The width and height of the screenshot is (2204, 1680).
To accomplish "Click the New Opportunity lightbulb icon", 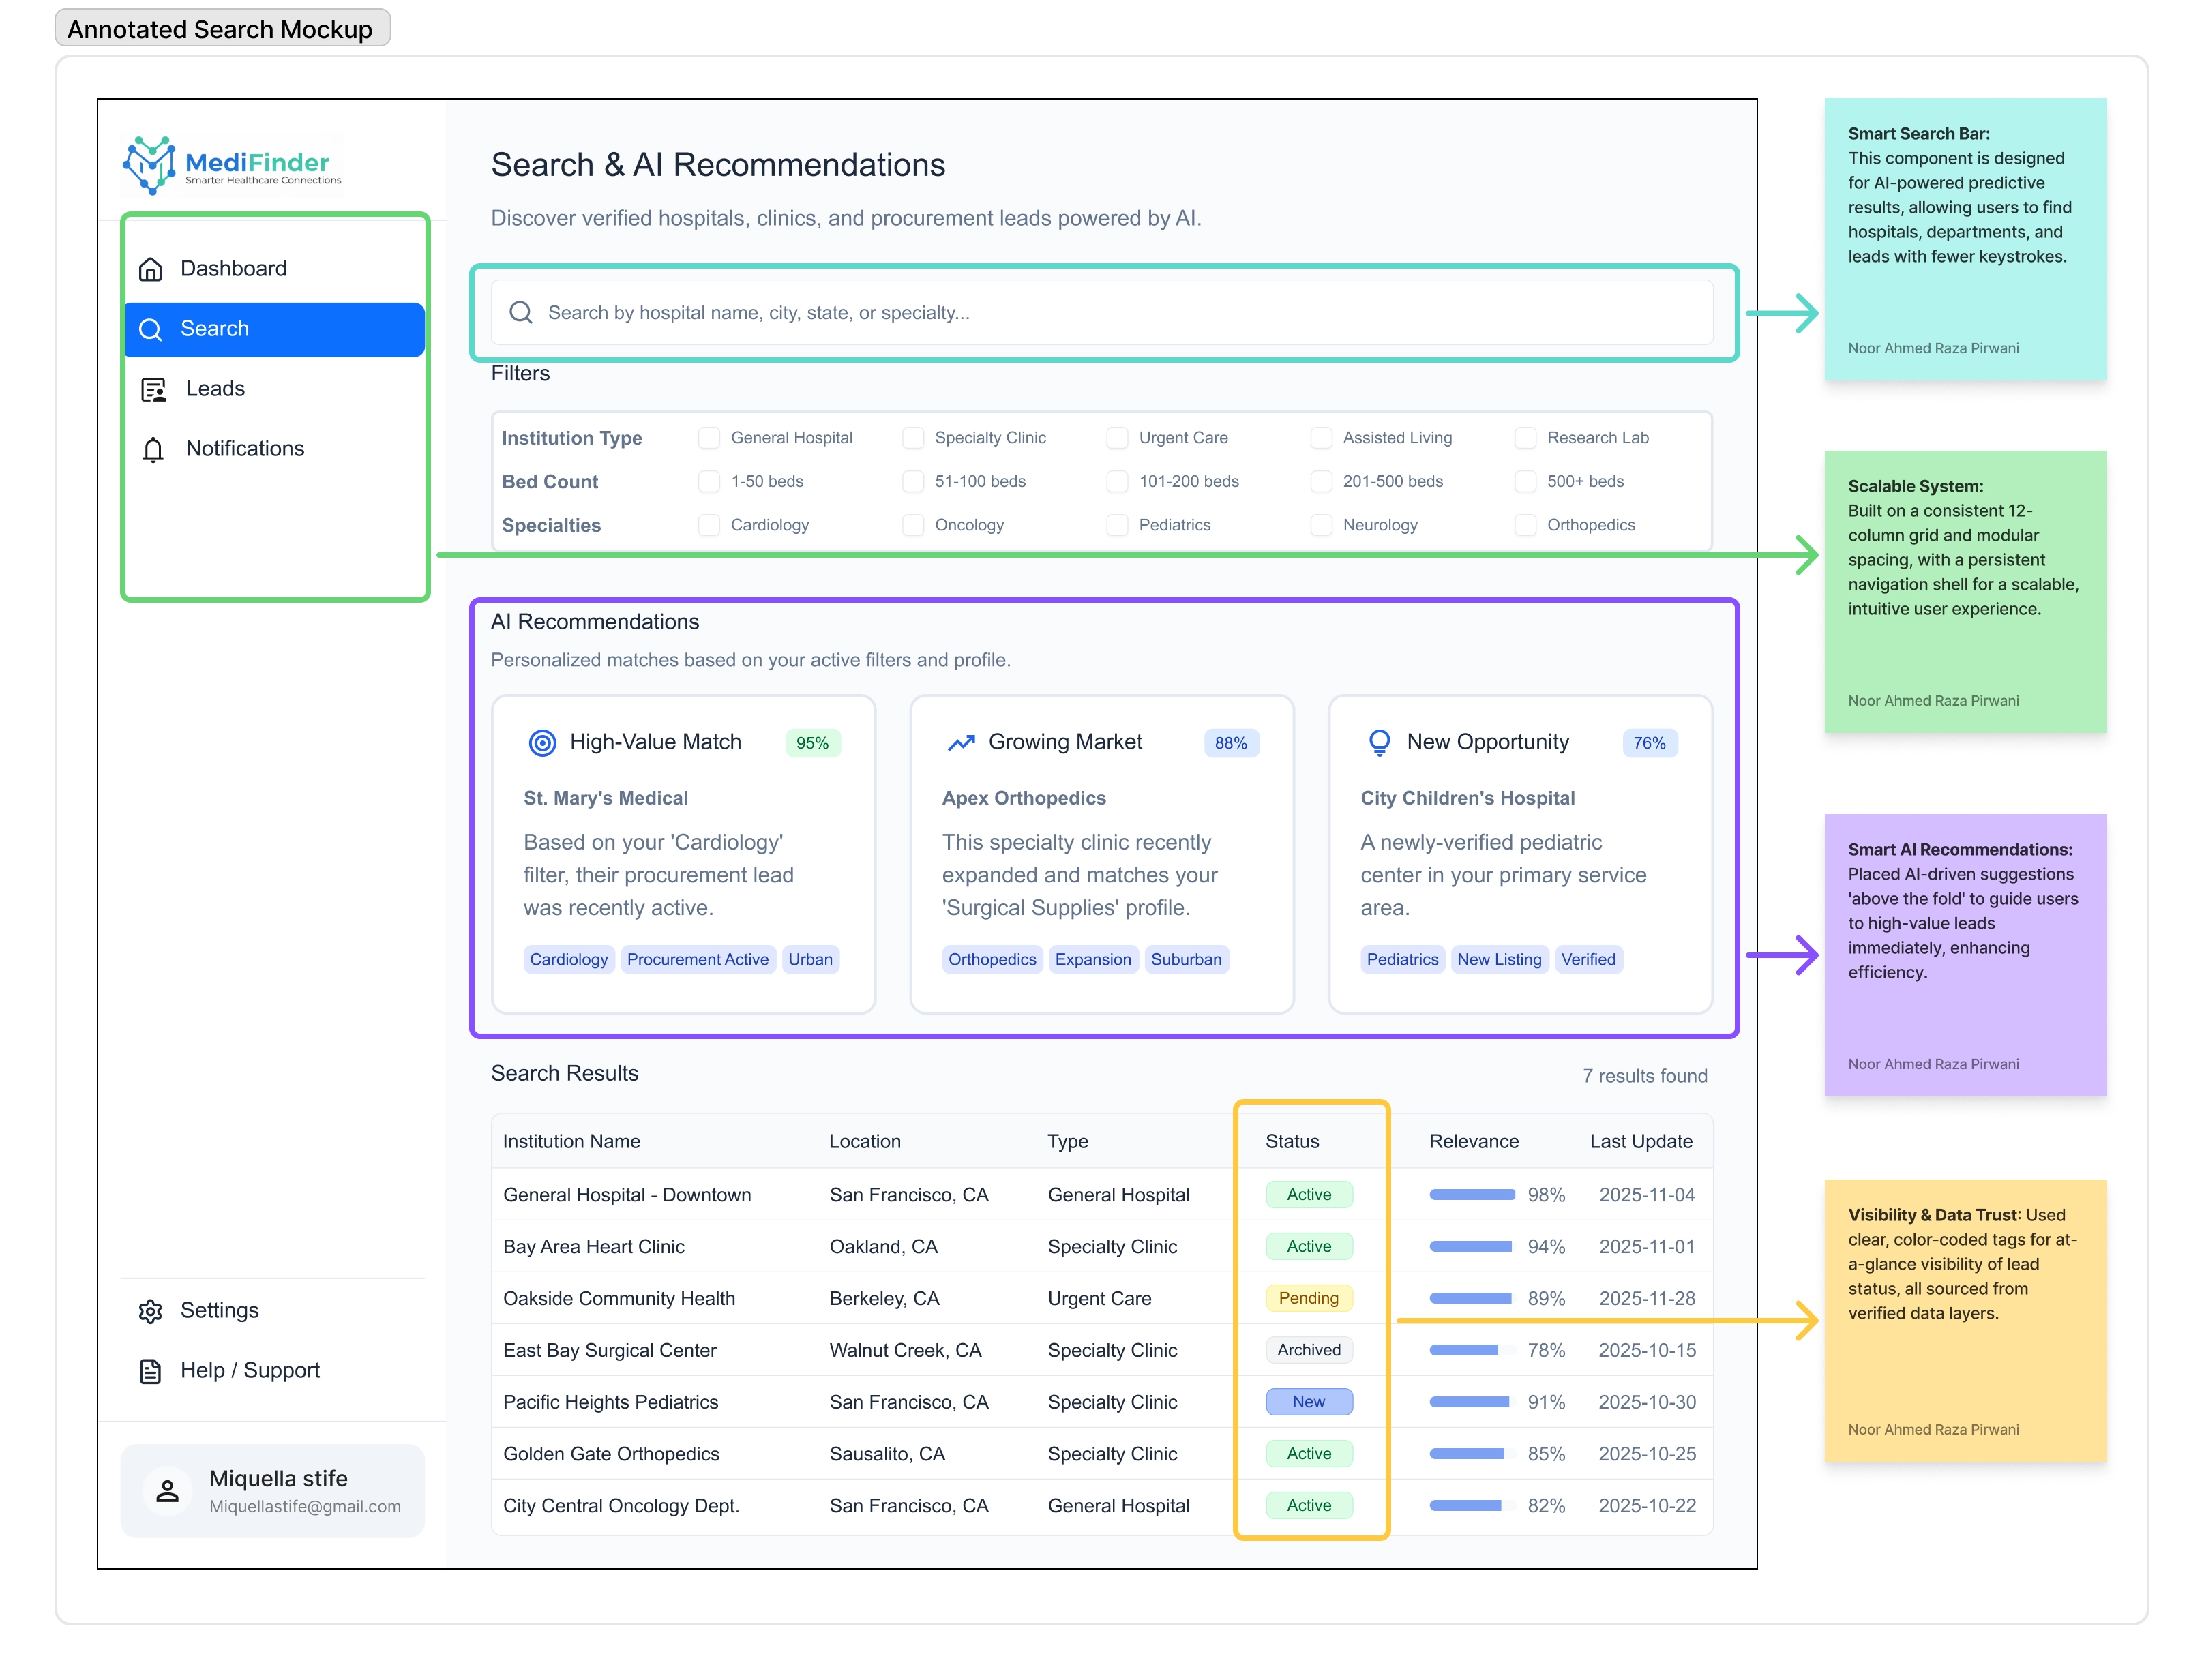I will (x=1379, y=743).
